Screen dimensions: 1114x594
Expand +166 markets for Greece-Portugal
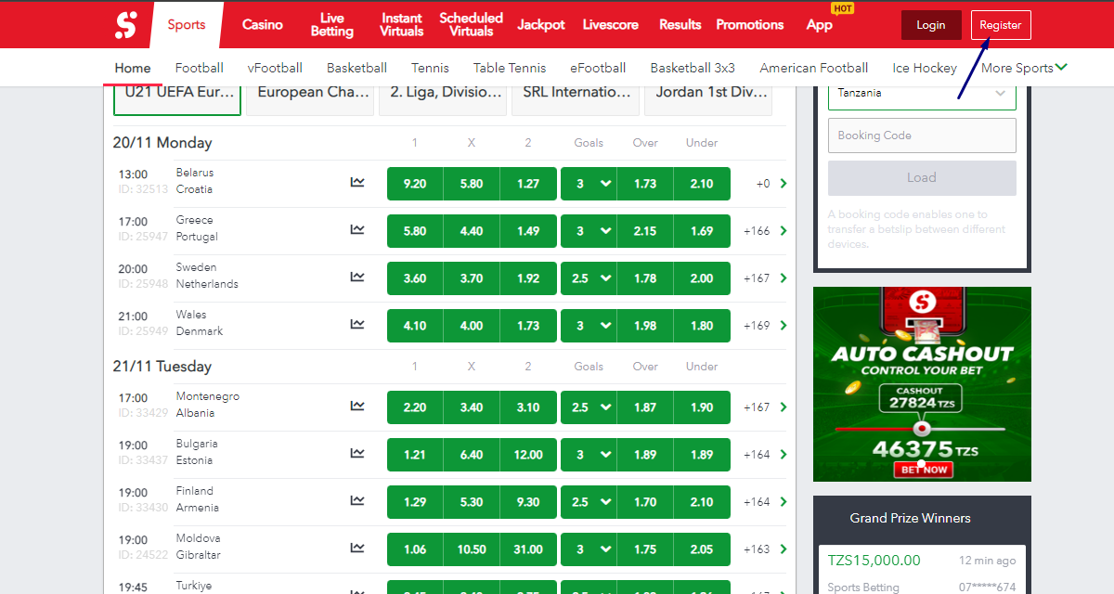[x=766, y=231]
